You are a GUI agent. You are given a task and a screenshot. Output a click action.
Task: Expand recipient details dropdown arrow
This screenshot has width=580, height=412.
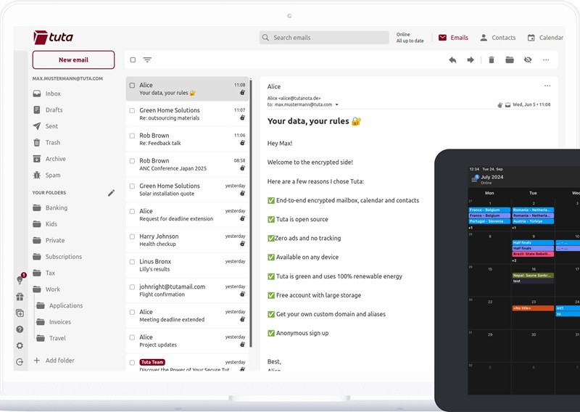(x=336, y=104)
